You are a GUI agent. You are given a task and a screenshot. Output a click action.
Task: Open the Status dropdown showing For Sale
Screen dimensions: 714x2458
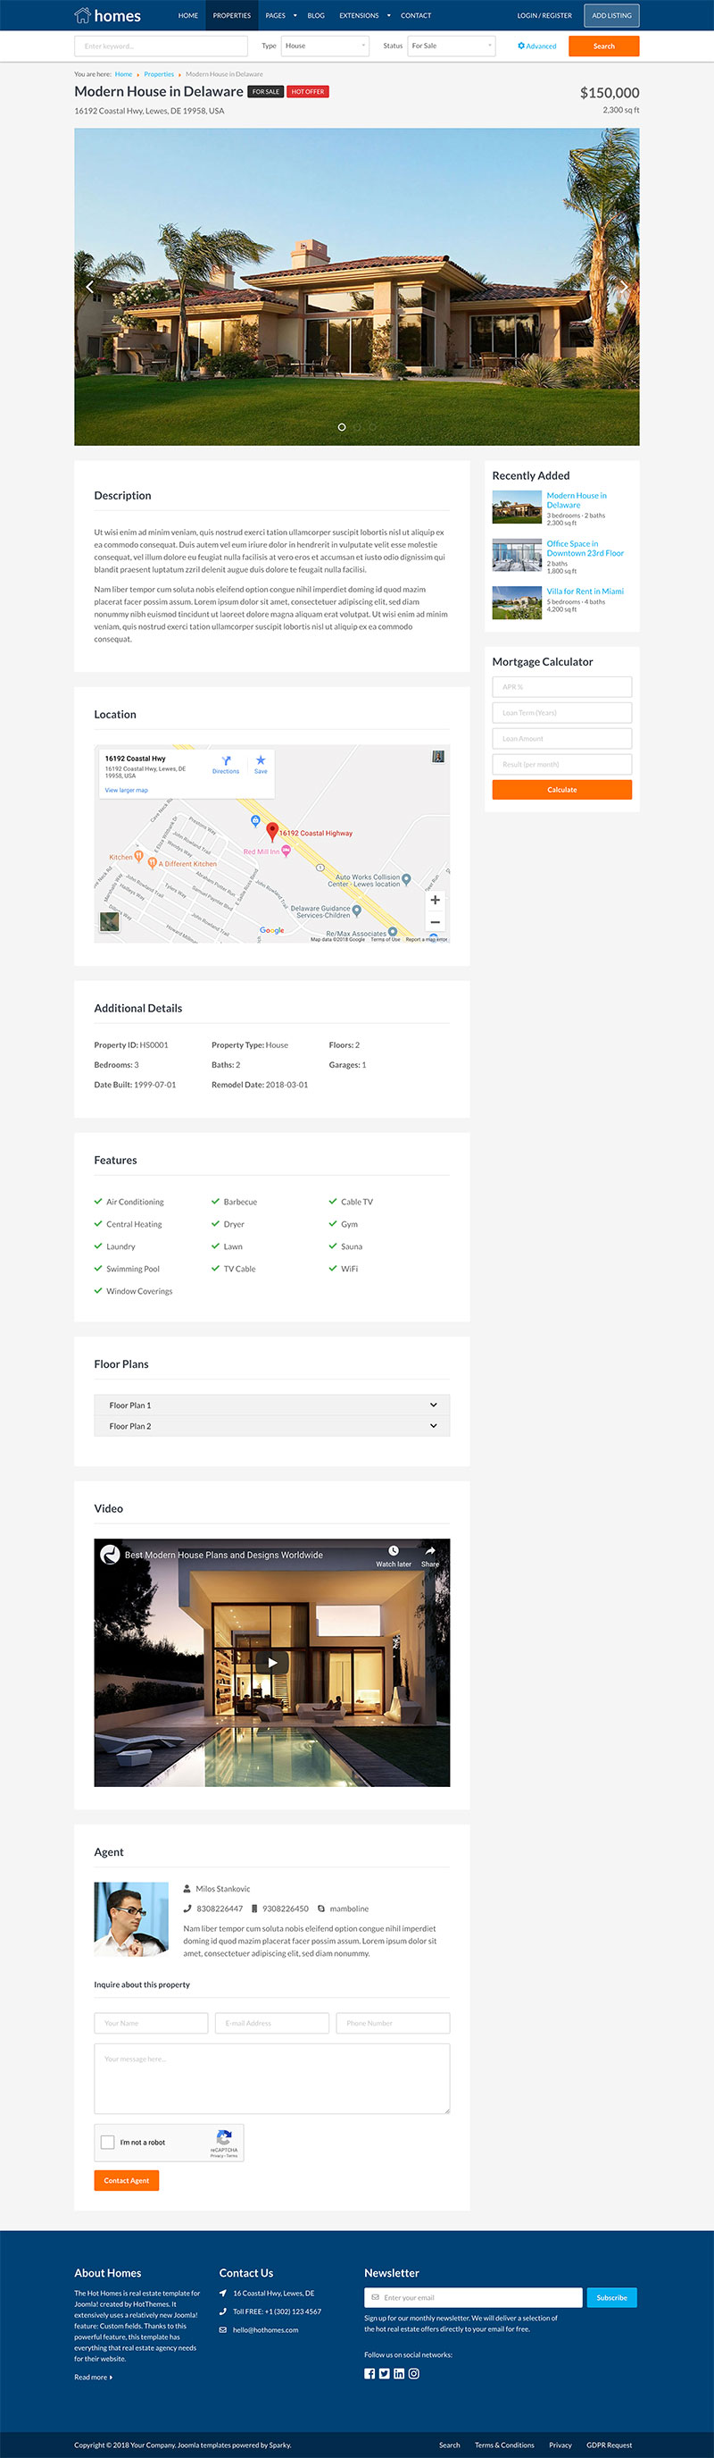click(452, 46)
